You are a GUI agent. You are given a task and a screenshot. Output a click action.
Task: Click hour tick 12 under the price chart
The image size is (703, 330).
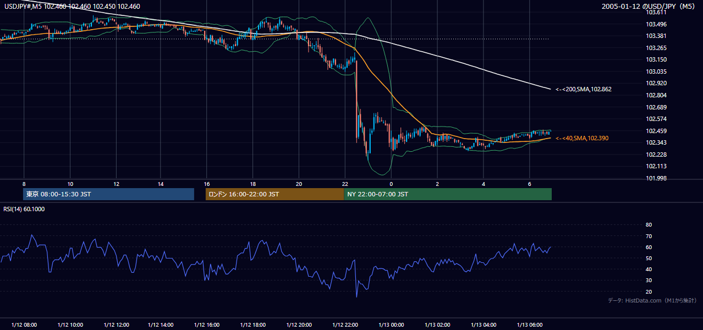point(116,184)
